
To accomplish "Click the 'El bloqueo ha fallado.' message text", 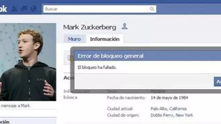I will point(97,68).
